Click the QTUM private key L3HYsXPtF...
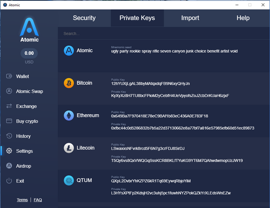 pos(171,193)
